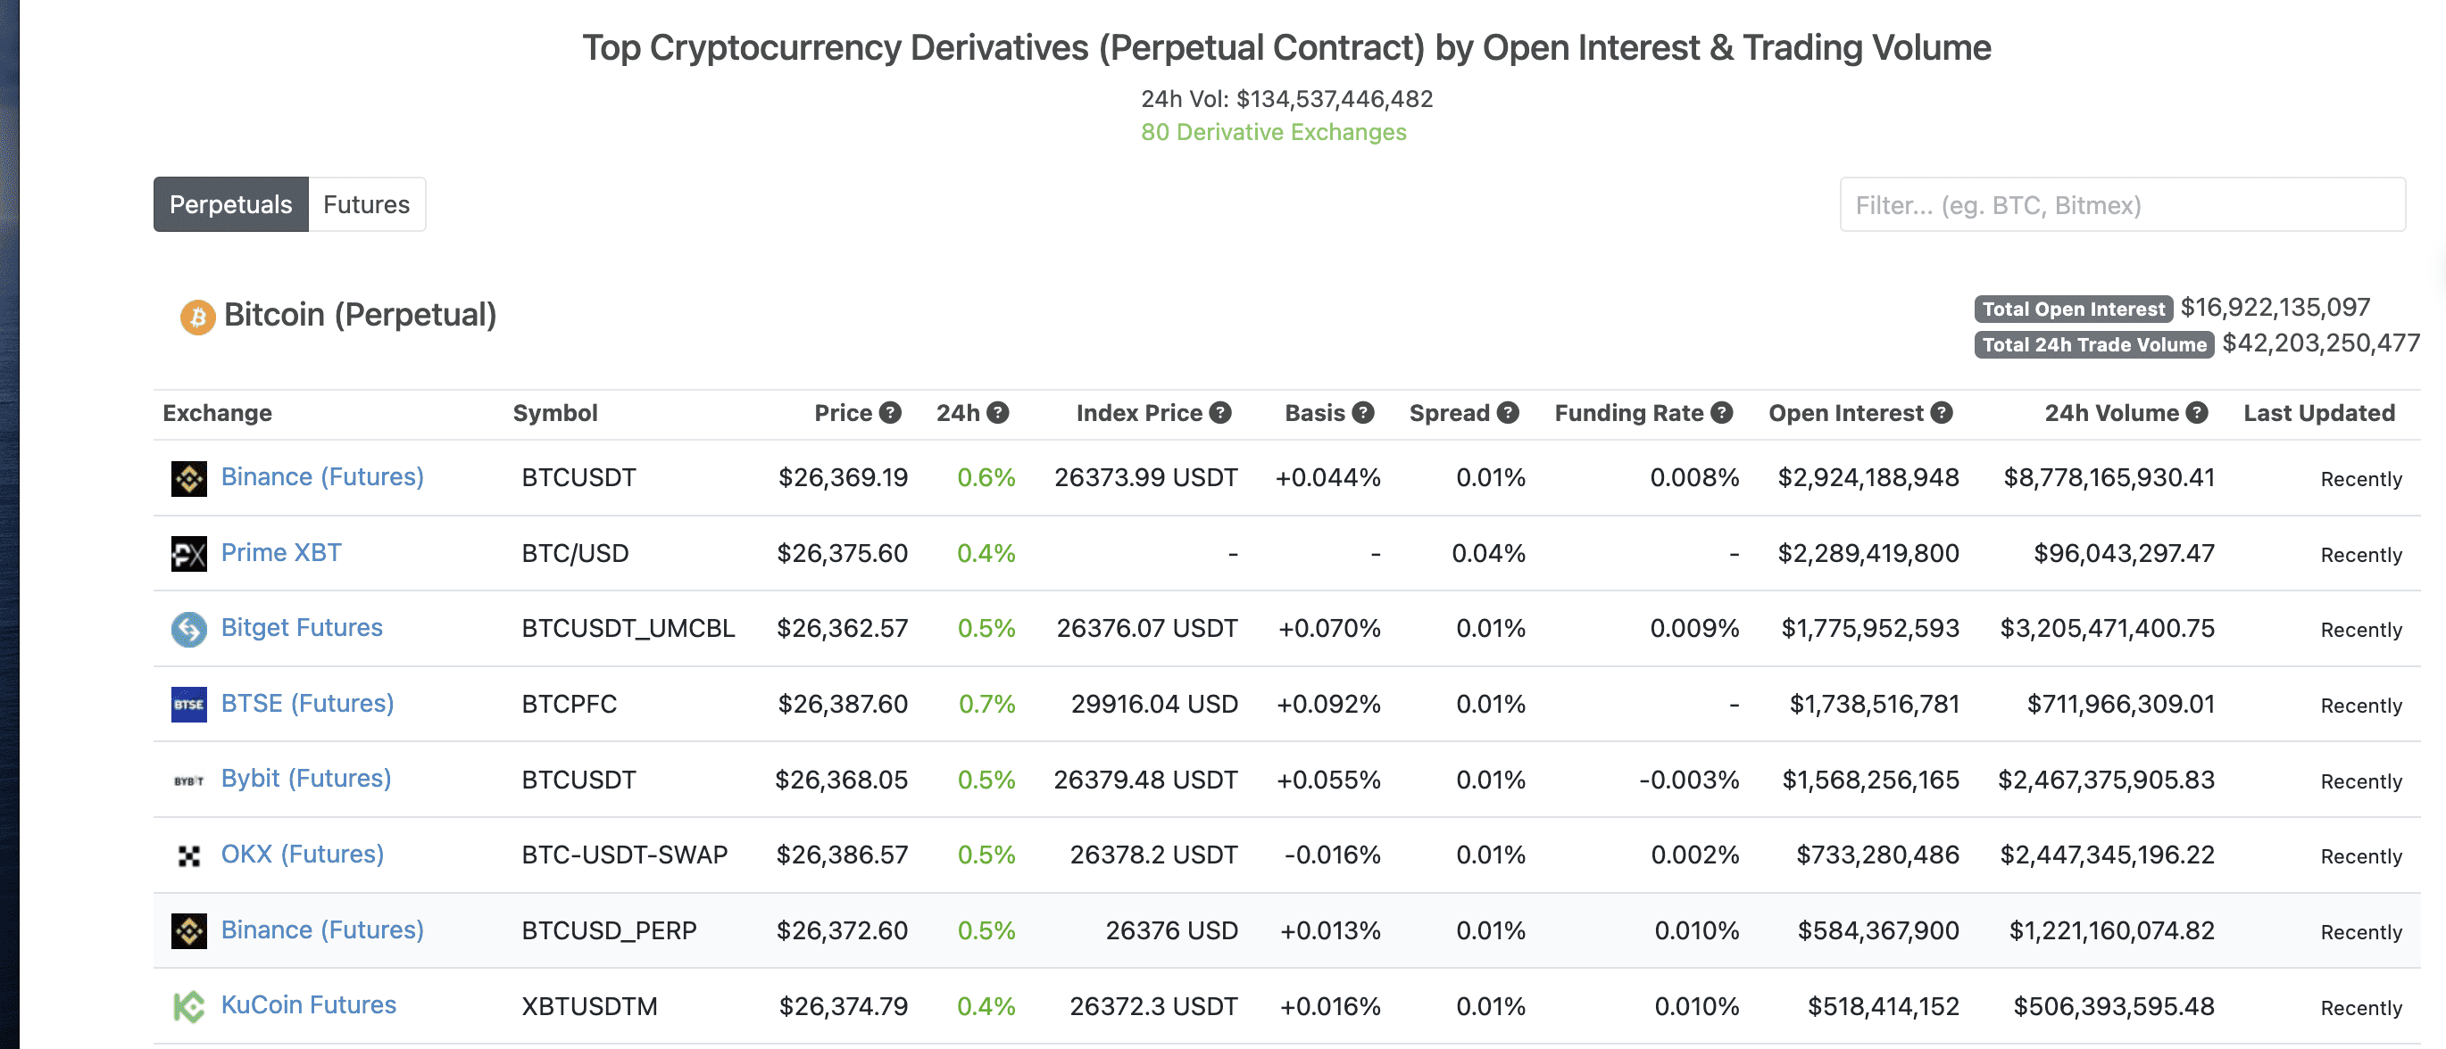The width and height of the screenshot is (2446, 1049).
Task: Click the BTSE exchange logo icon
Action: click(189, 705)
